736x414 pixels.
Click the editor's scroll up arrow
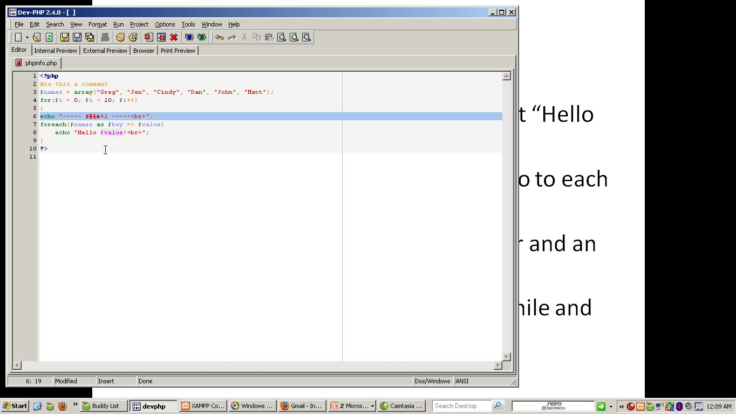coord(507,76)
